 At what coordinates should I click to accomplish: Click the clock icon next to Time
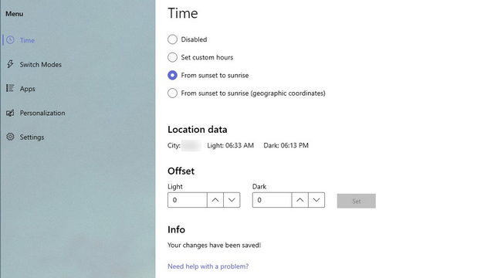click(10, 40)
